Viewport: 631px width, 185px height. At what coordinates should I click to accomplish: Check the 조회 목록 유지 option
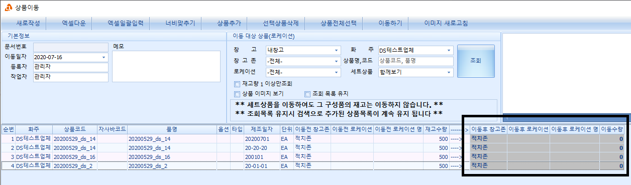click(x=307, y=94)
